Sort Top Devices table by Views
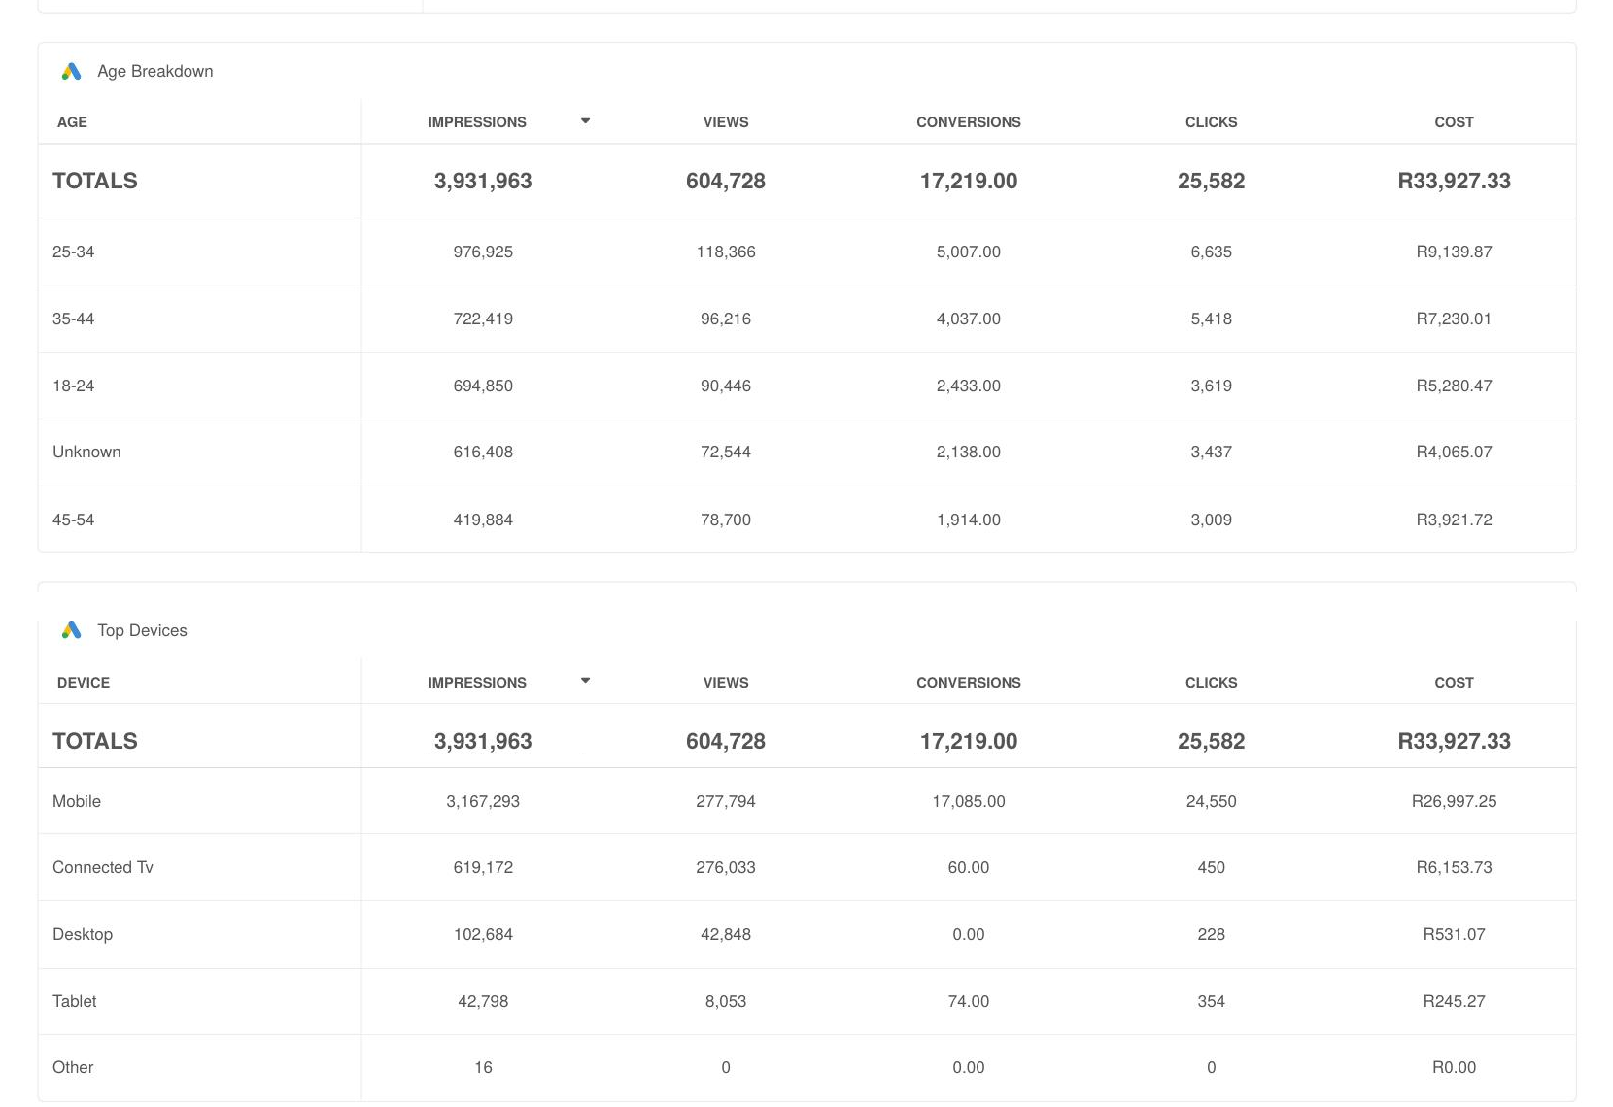1613x1107 pixels. [x=726, y=683]
